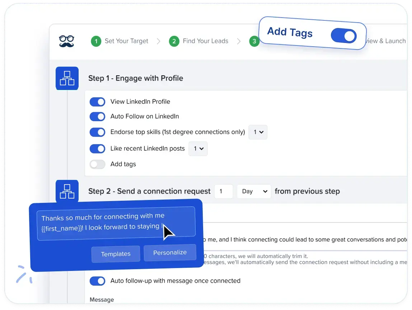
Task: Click the green step 1 circle
Action: pyautogui.click(x=96, y=41)
